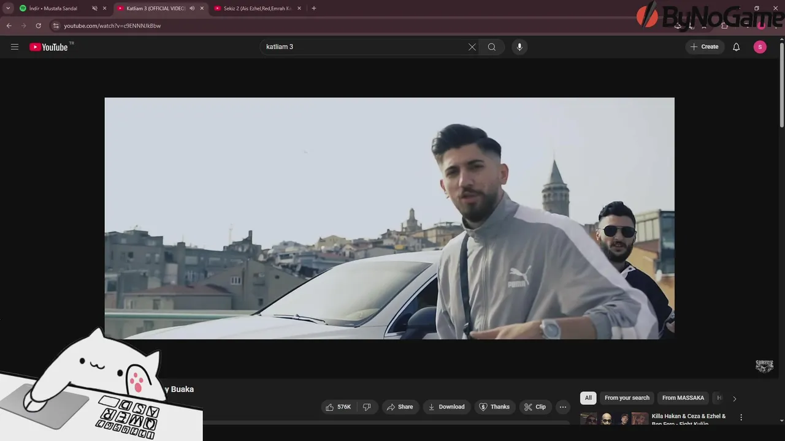
Task: Open options for Killa Hakan suggested video
Action: (x=741, y=417)
